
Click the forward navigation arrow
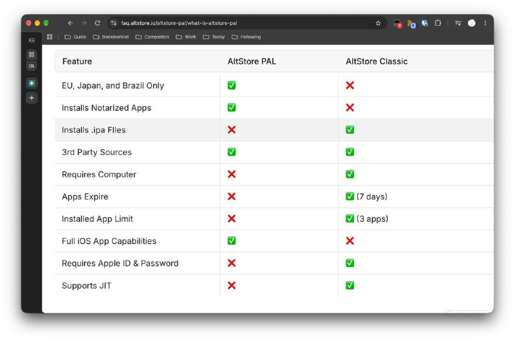(84, 23)
